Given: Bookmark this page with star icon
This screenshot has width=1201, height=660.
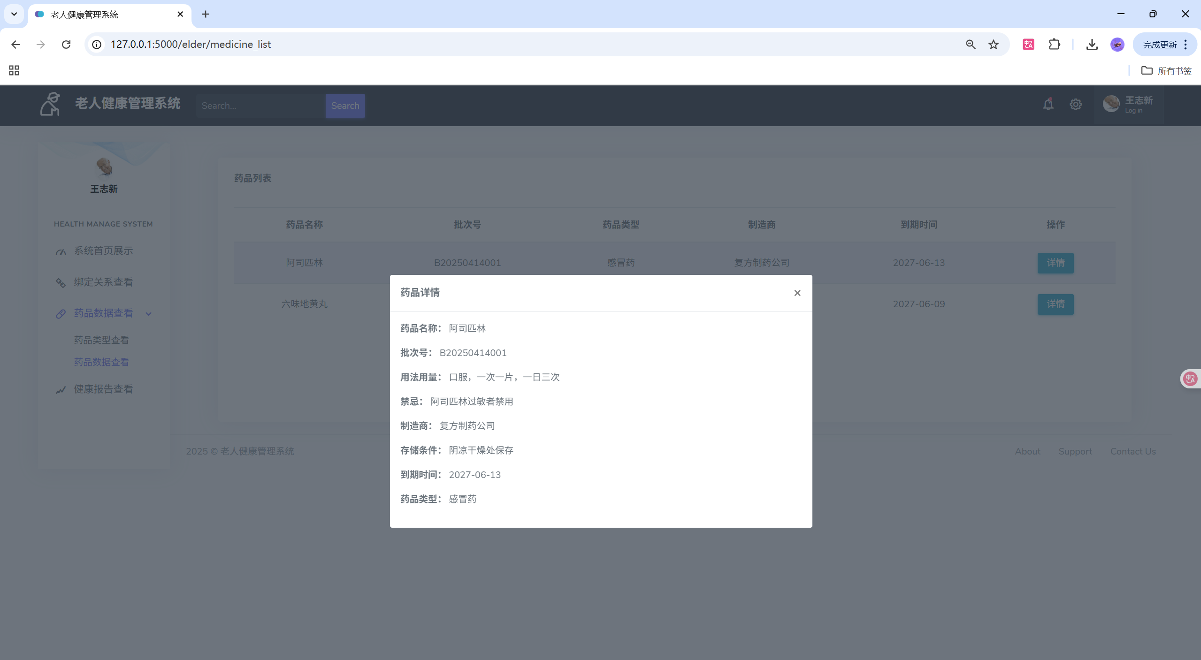Looking at the screenshot, I should [x=993, y=45].
